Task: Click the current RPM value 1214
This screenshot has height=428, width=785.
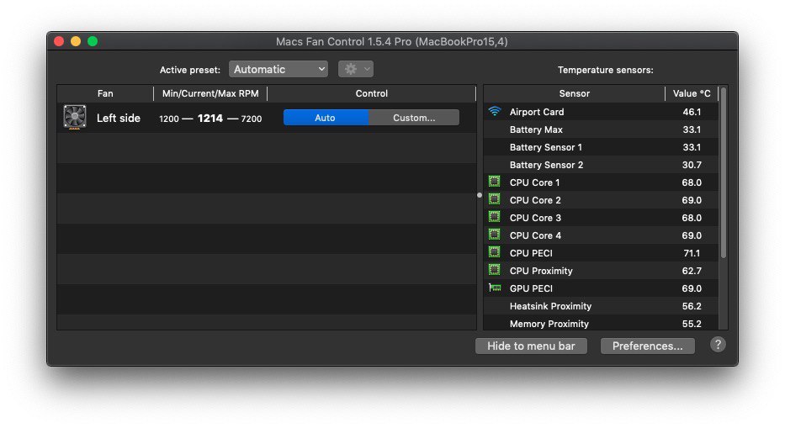Action: click(x=210, y=118)
